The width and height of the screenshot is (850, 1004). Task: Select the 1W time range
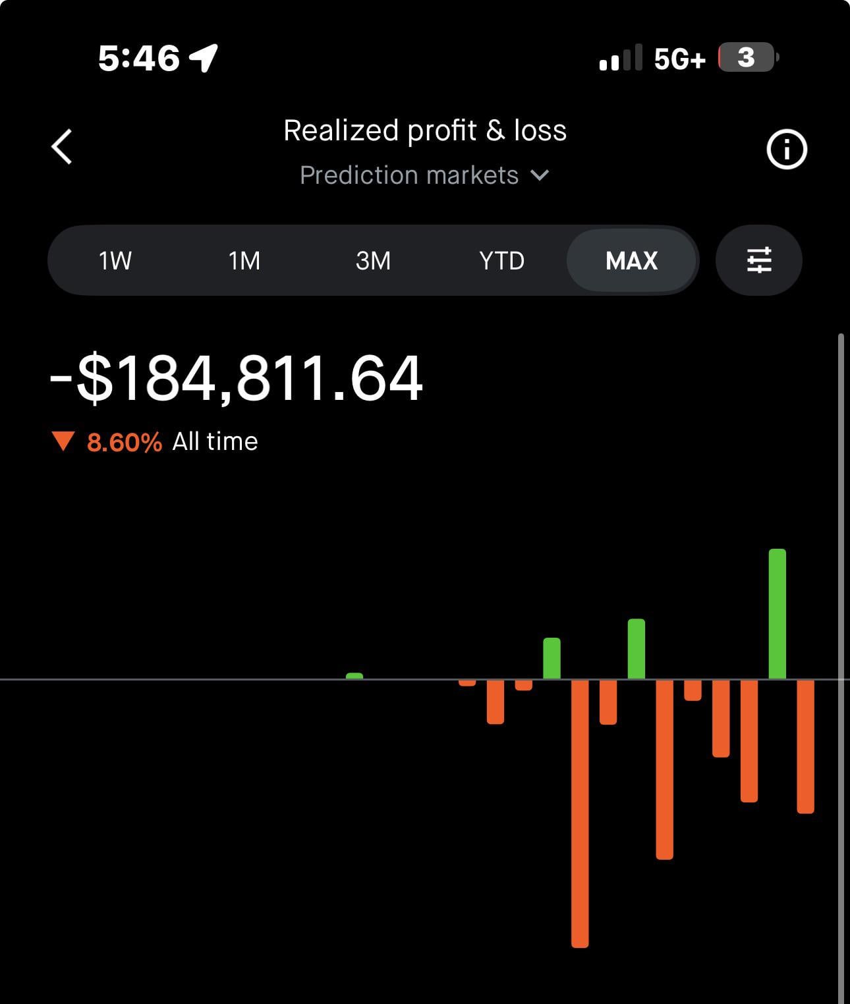115,260
